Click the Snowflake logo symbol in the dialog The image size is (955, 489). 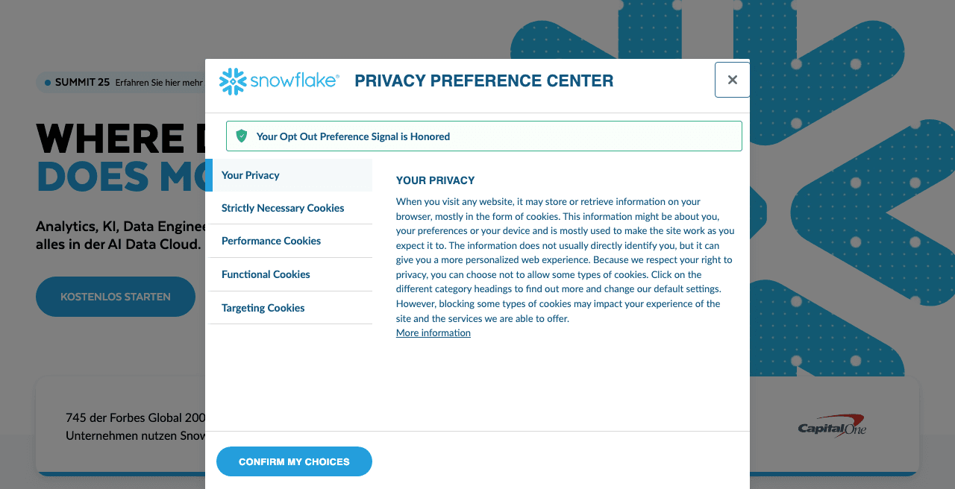click(x=233, y=81)
